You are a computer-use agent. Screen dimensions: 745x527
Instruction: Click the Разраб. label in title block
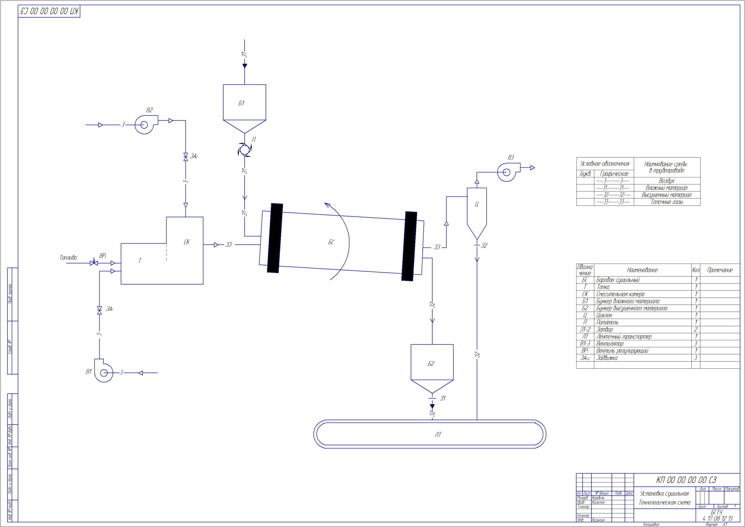pyautogui.click(x=582, y=498)
